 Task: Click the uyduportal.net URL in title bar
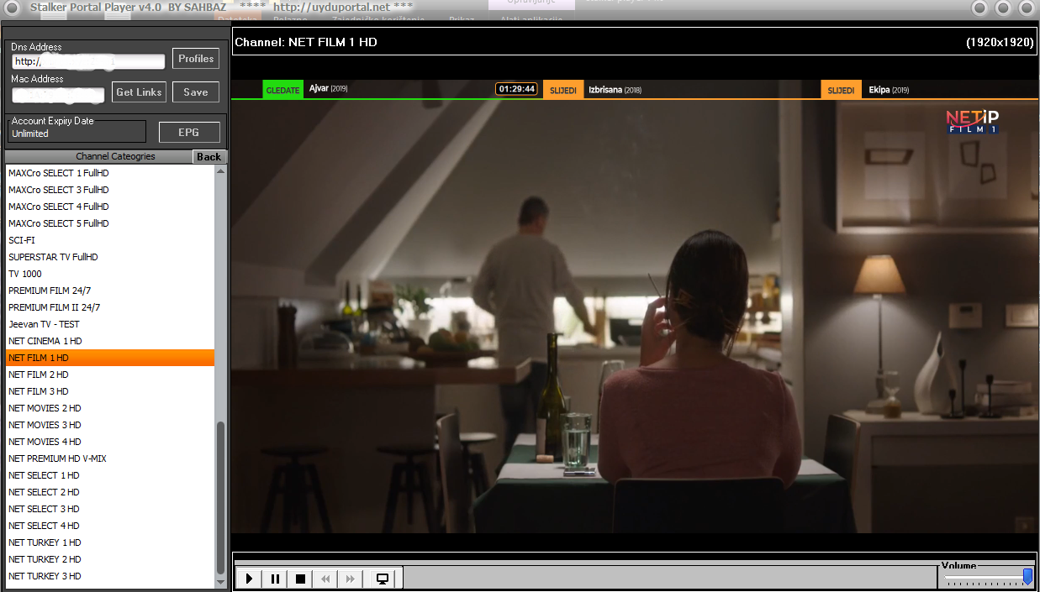click(x=332, y=7)
